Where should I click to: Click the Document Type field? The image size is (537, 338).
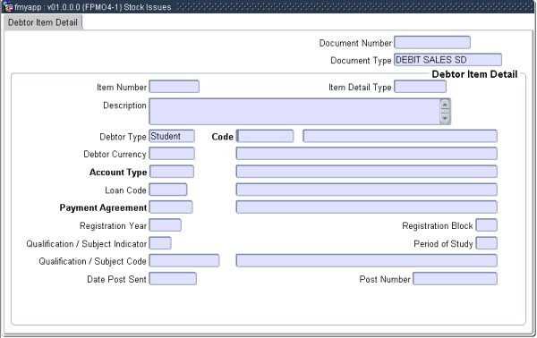[x=448, y=60]
